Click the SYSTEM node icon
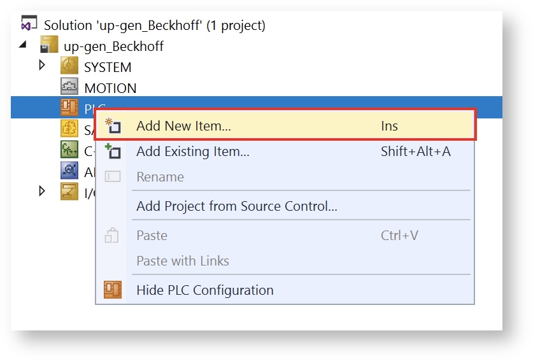The height and width of the screenshot is (361, 533). click(69, 66)
